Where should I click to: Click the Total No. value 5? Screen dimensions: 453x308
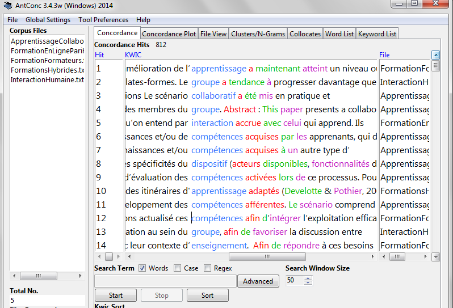(12, 300)
